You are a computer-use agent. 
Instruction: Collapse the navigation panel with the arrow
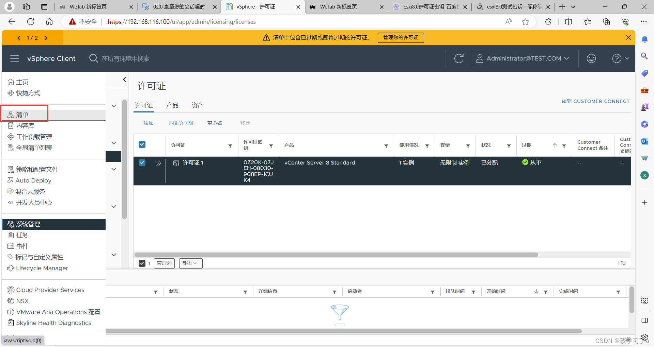pyautogui.click(x=124, y=80)
